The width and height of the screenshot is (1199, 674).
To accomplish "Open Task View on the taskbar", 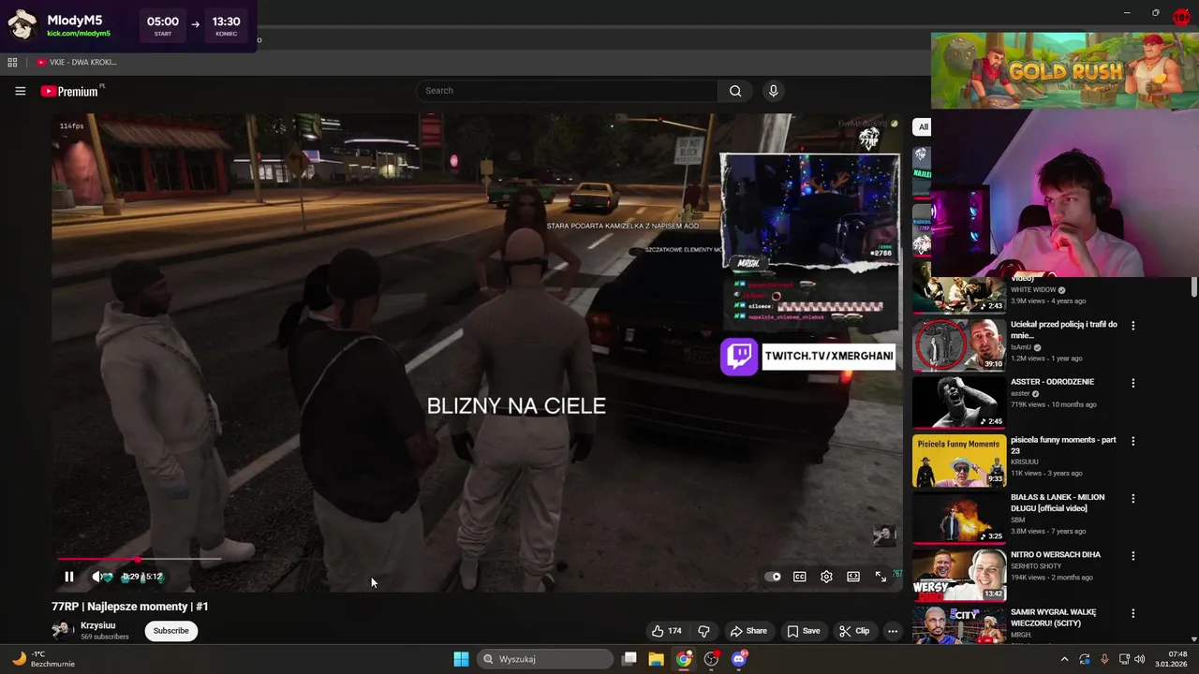I will click(629, 659).
